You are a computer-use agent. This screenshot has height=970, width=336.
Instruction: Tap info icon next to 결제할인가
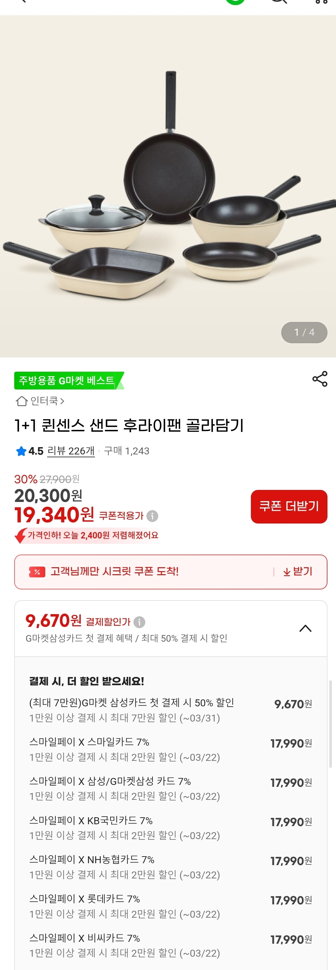140,622
